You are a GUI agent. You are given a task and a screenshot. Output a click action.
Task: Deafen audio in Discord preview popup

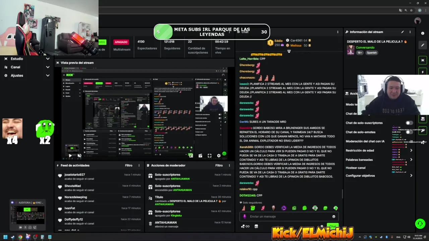[30, 227]
